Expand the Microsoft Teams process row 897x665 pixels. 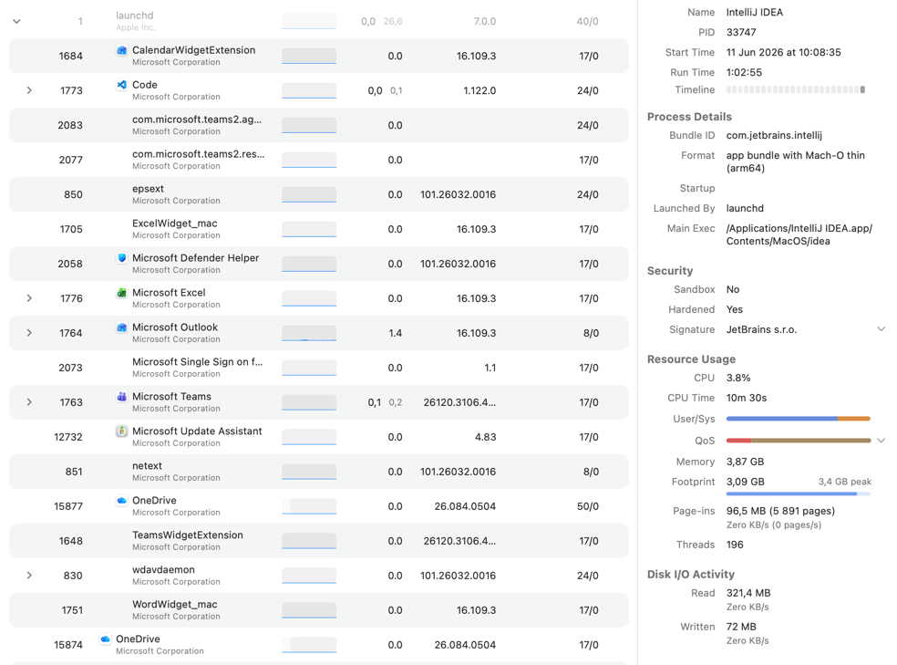click(x=29, y=402)
